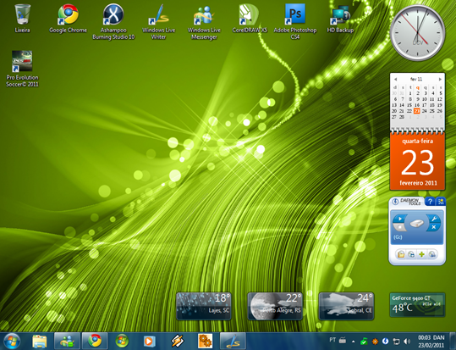Open the Daemon Tools gadget help tab
This screenshot has height=350, width=456.
coord(430,202)
